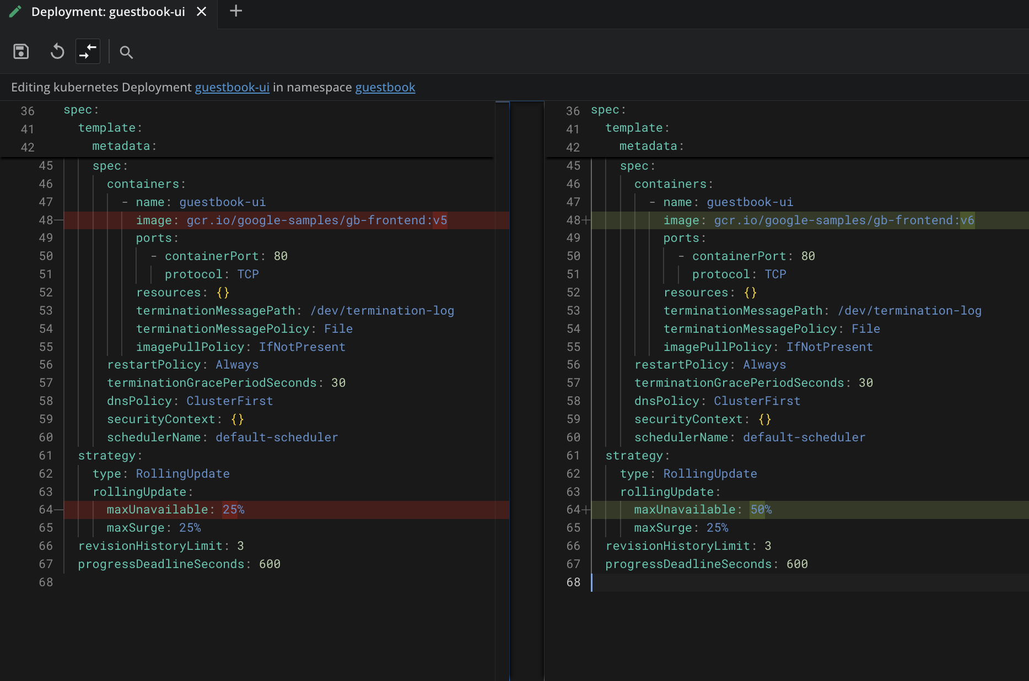Screen dimensions: 1029x681
Task: Click 'name: guestbook-ui' in right pane
Action: coord(728,202)
